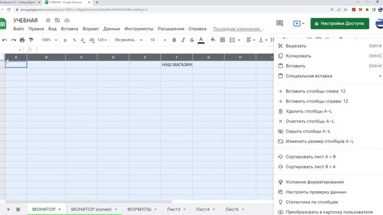Merge cells using toolbar icon
Viewport: 383px width, 215px height.
click(x=232, y=40)
